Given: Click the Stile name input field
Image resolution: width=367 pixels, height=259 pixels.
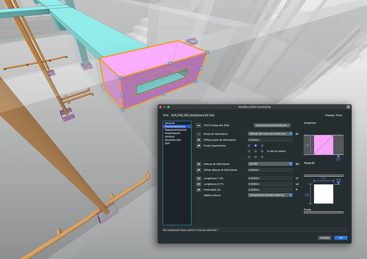Looking at the screenshot, I should point(192,115).
